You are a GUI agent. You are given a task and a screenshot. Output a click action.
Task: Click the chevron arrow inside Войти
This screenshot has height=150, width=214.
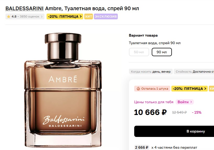(x=191, y=102)
